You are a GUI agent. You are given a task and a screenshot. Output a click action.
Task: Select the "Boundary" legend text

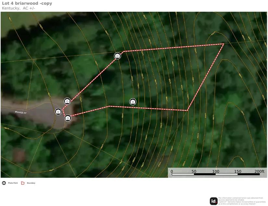click(31, 183)
